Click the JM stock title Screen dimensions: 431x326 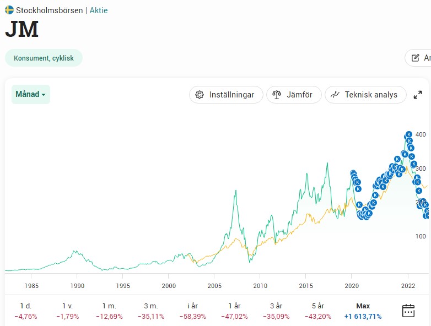21,29
